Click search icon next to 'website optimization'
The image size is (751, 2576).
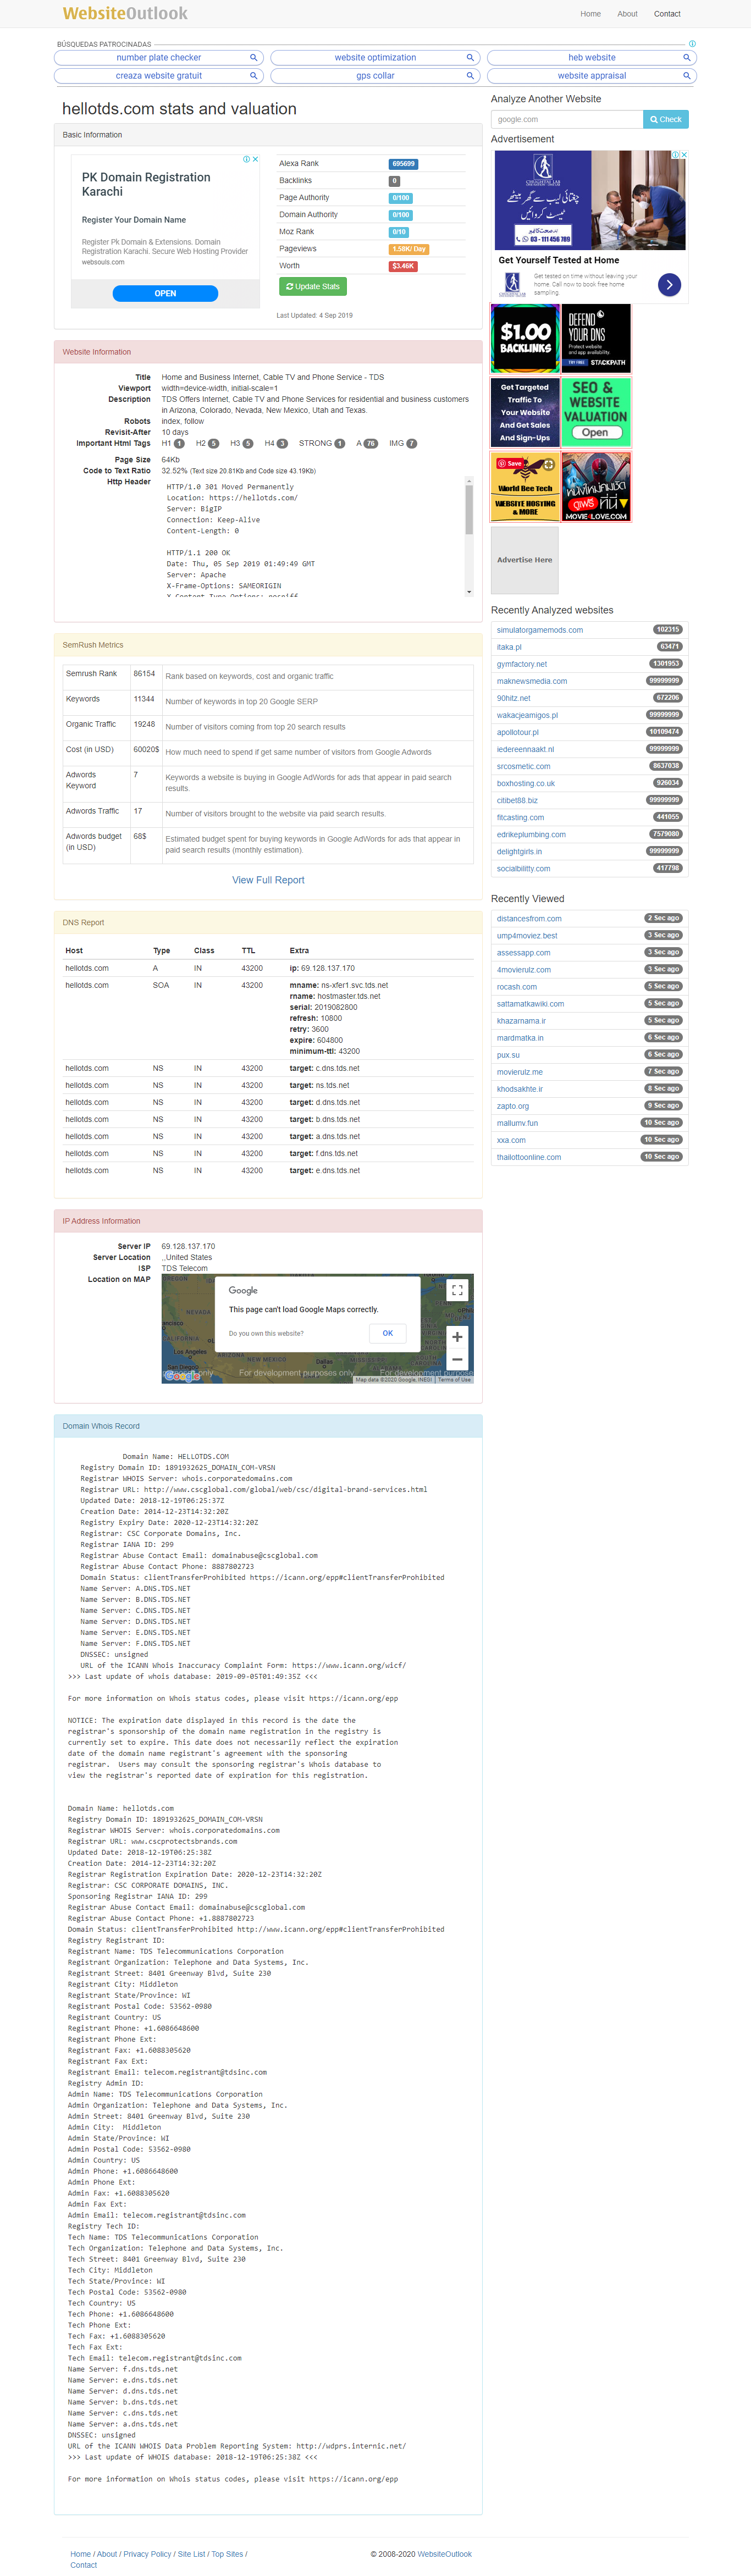pyautogui.click(x=470, y=58)
